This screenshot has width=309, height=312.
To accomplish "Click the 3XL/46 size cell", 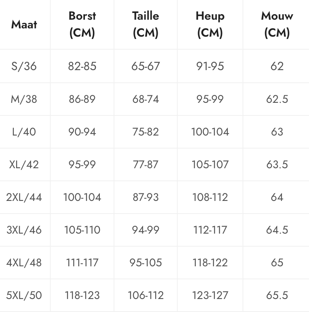I will coord(24,230).
